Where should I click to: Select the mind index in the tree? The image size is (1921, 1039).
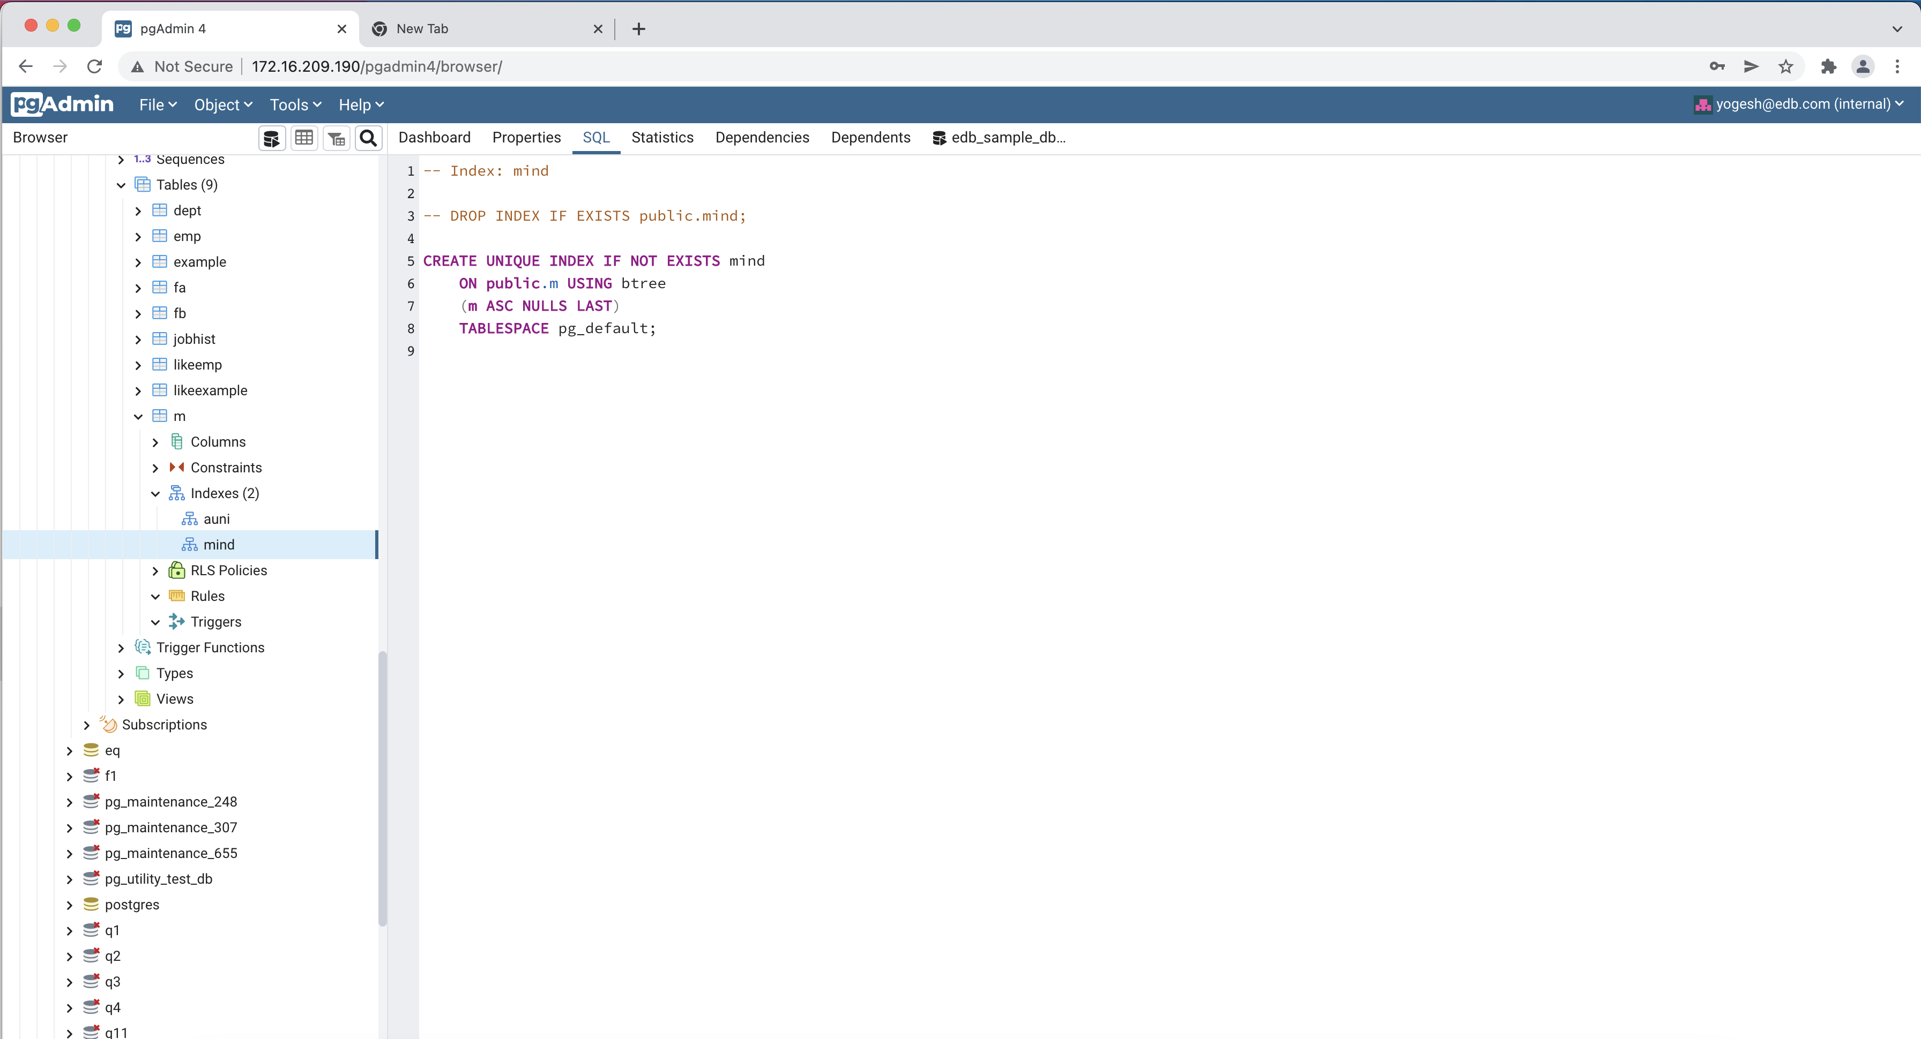pos(219,544)
